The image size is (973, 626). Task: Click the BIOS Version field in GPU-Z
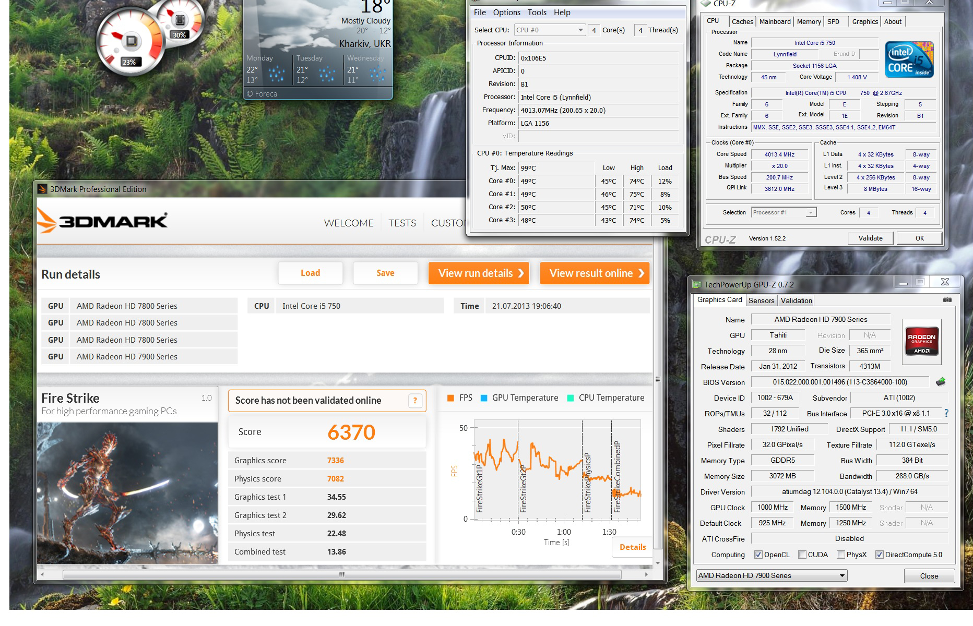[840, 382]
